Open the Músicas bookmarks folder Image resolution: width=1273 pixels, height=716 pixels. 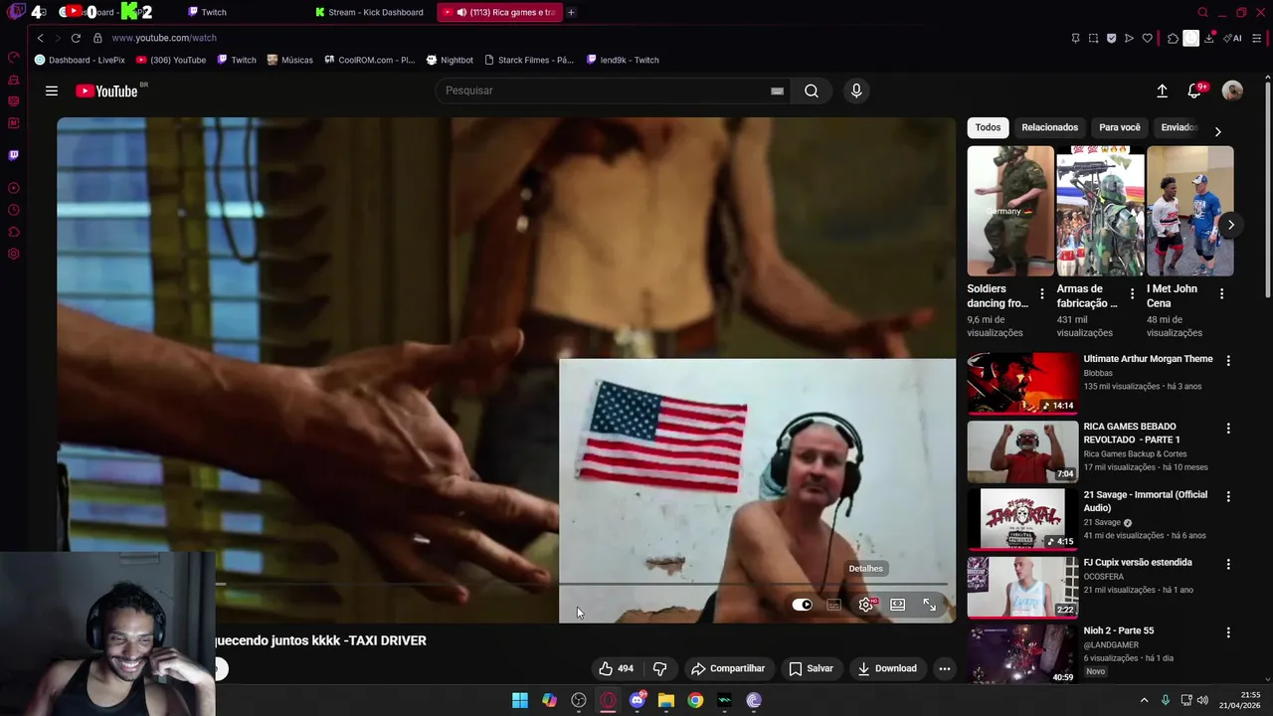point(289,60)
